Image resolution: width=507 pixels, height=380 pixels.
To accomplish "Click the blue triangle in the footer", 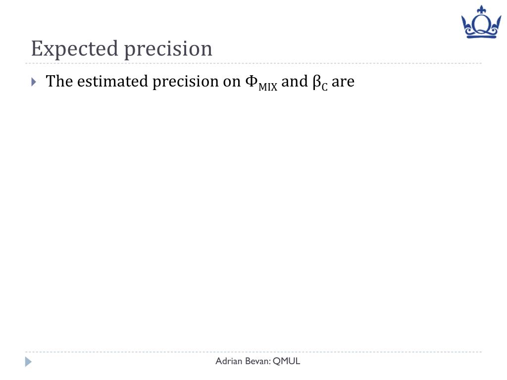I will 28,362.
